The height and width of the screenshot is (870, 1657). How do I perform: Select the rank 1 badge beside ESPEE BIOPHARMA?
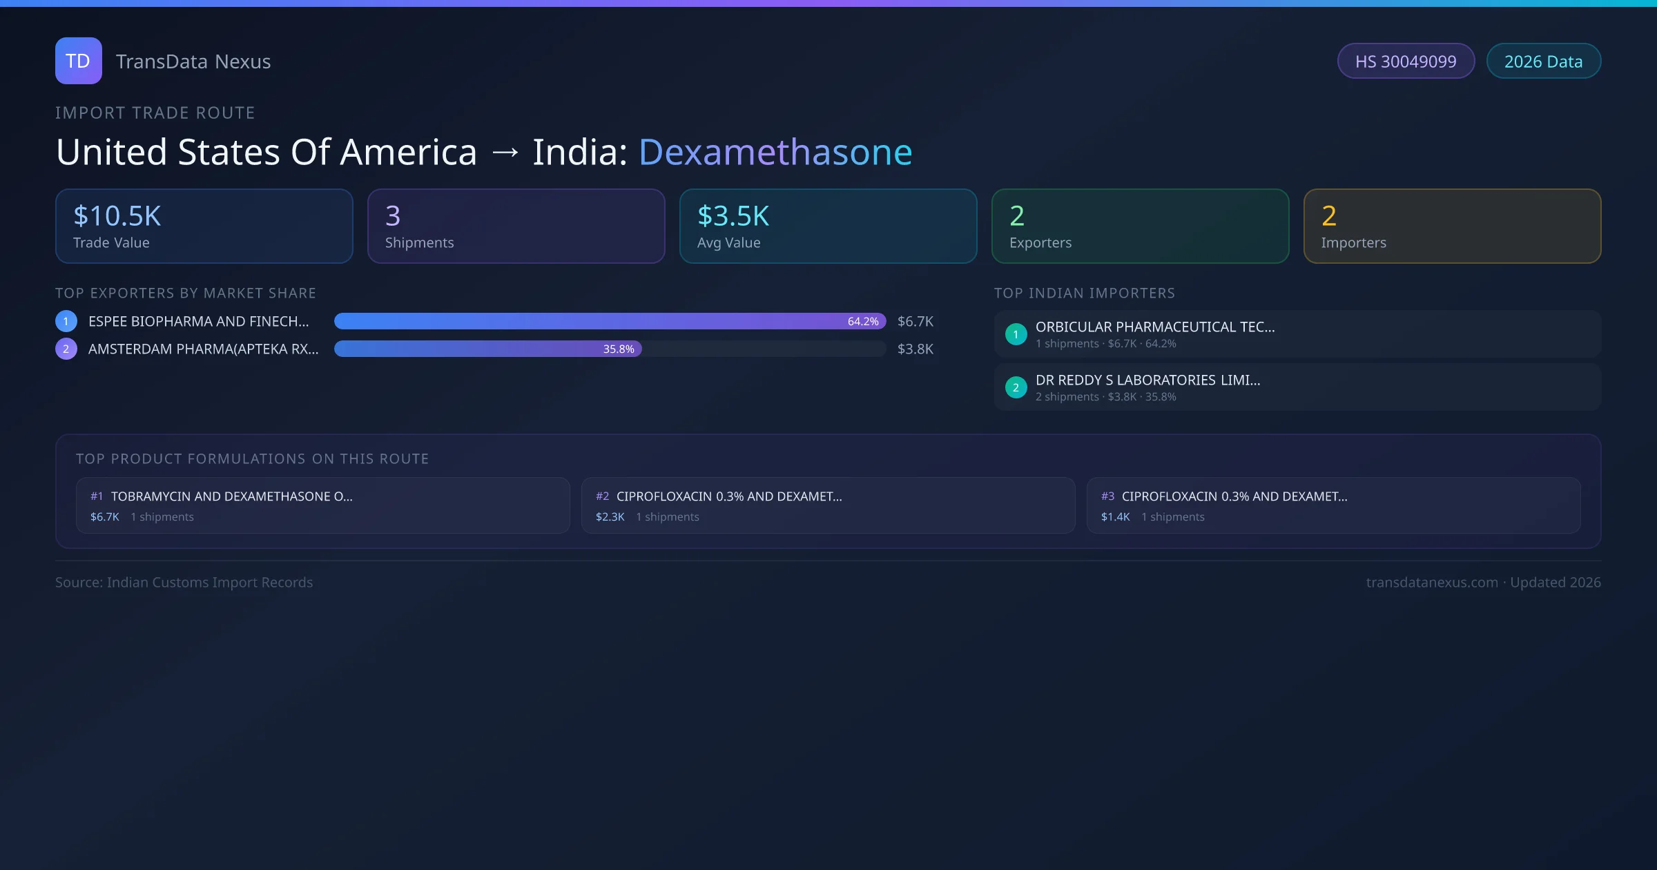click(x=66, y=320)
